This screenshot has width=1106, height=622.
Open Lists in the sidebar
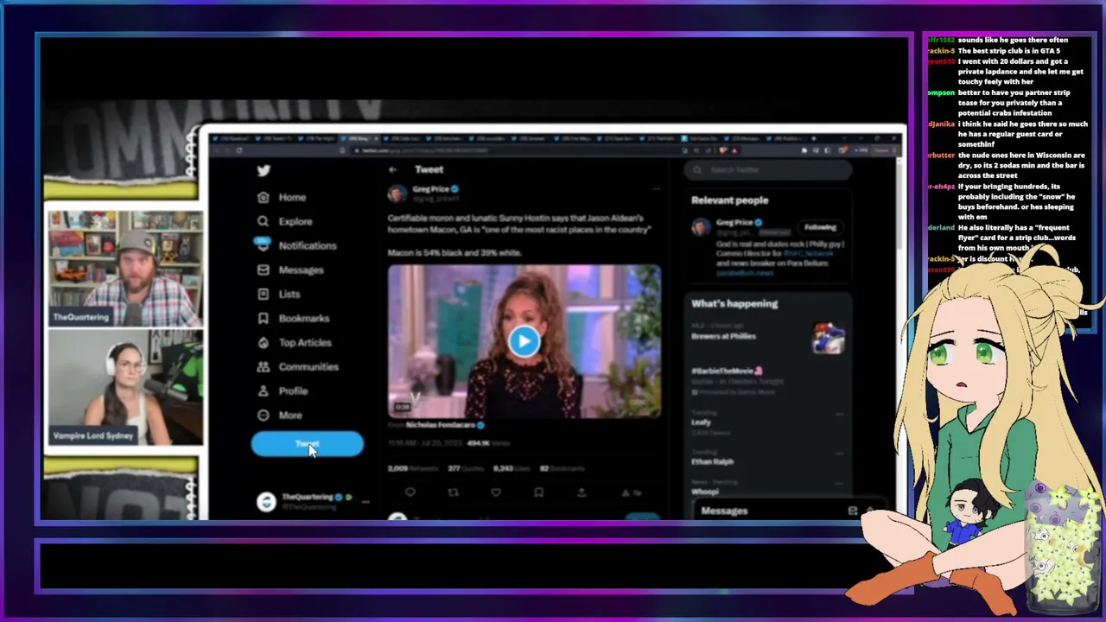(x=279, y=294)
